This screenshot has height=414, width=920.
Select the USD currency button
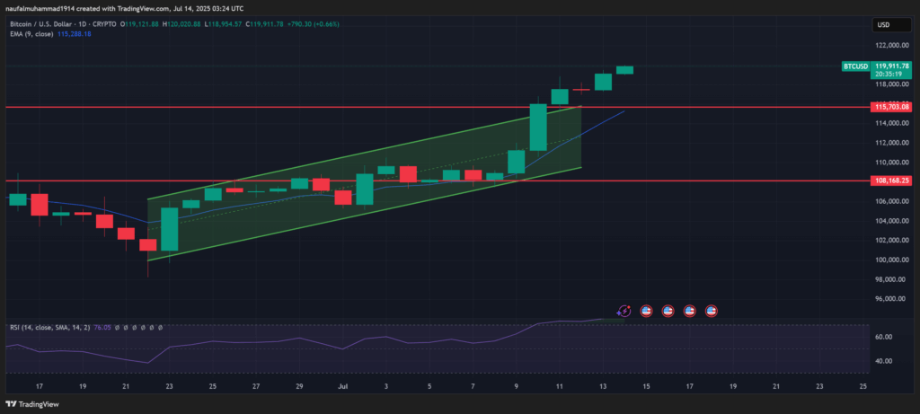[882, 24]
